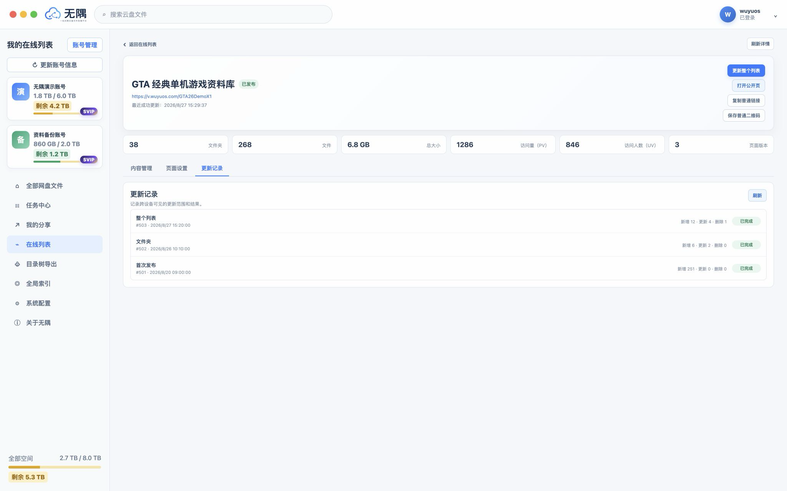Click the SVIP badge on 无隅演示账号
This screenshot has height=491, width=787.
89,112
